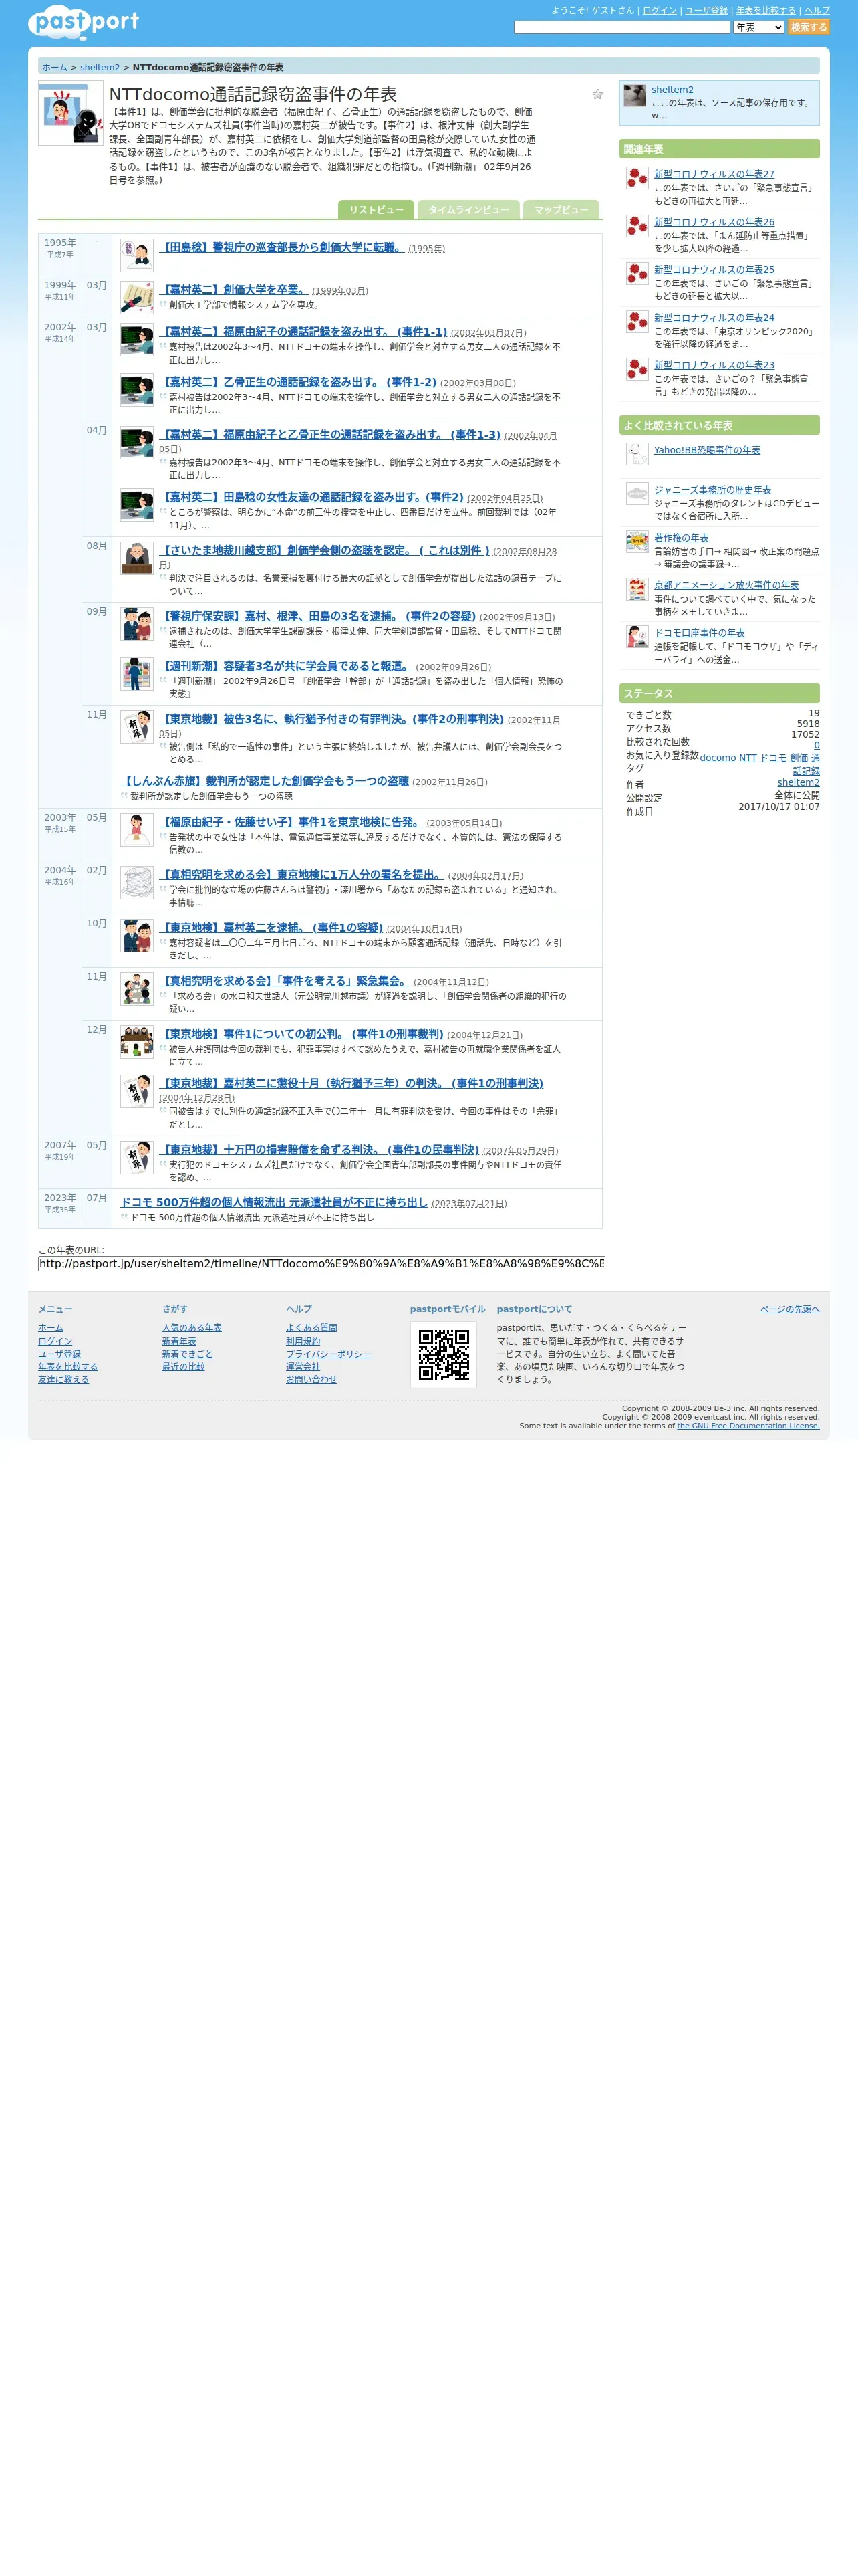Focus the header search input field
Screen dimensions: 858x2576
[621, 28]
